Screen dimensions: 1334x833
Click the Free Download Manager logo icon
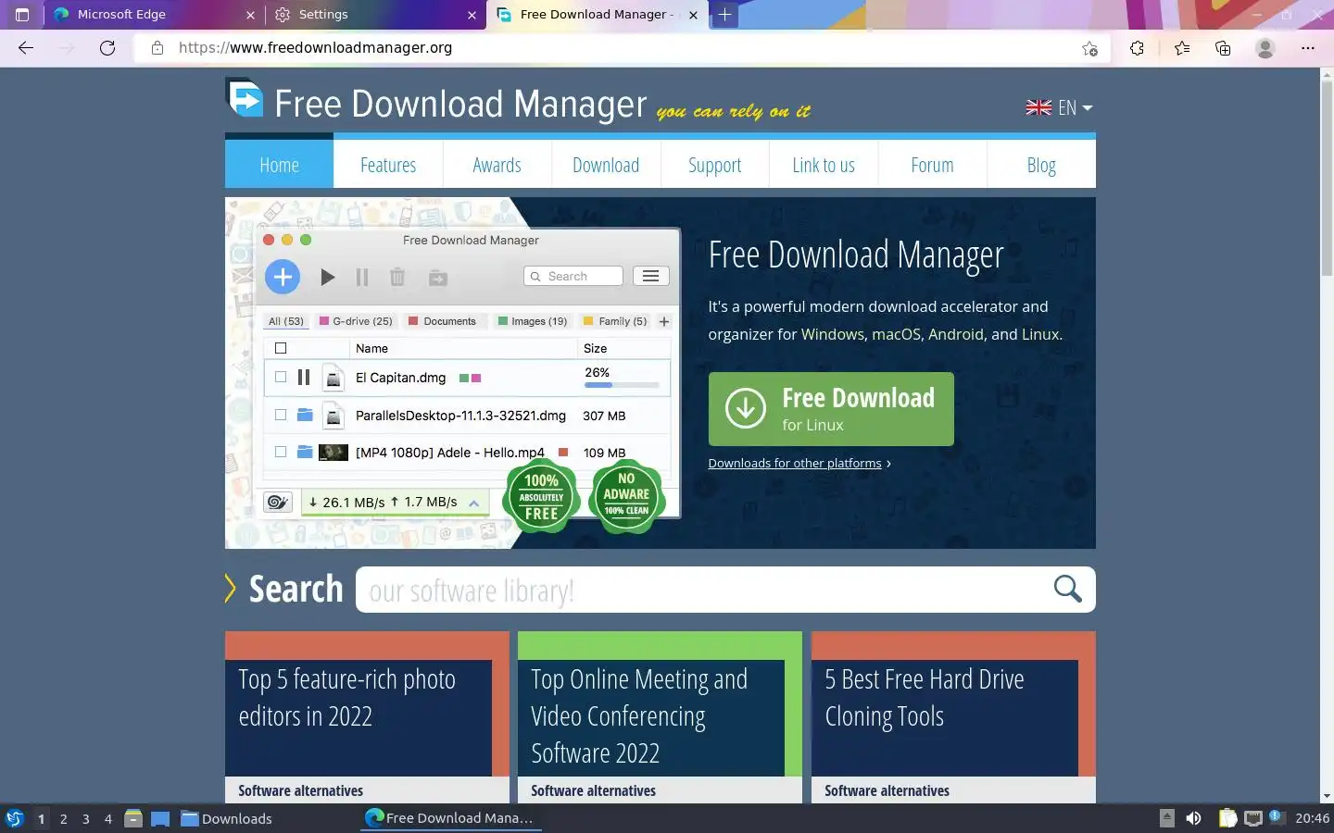245,98
